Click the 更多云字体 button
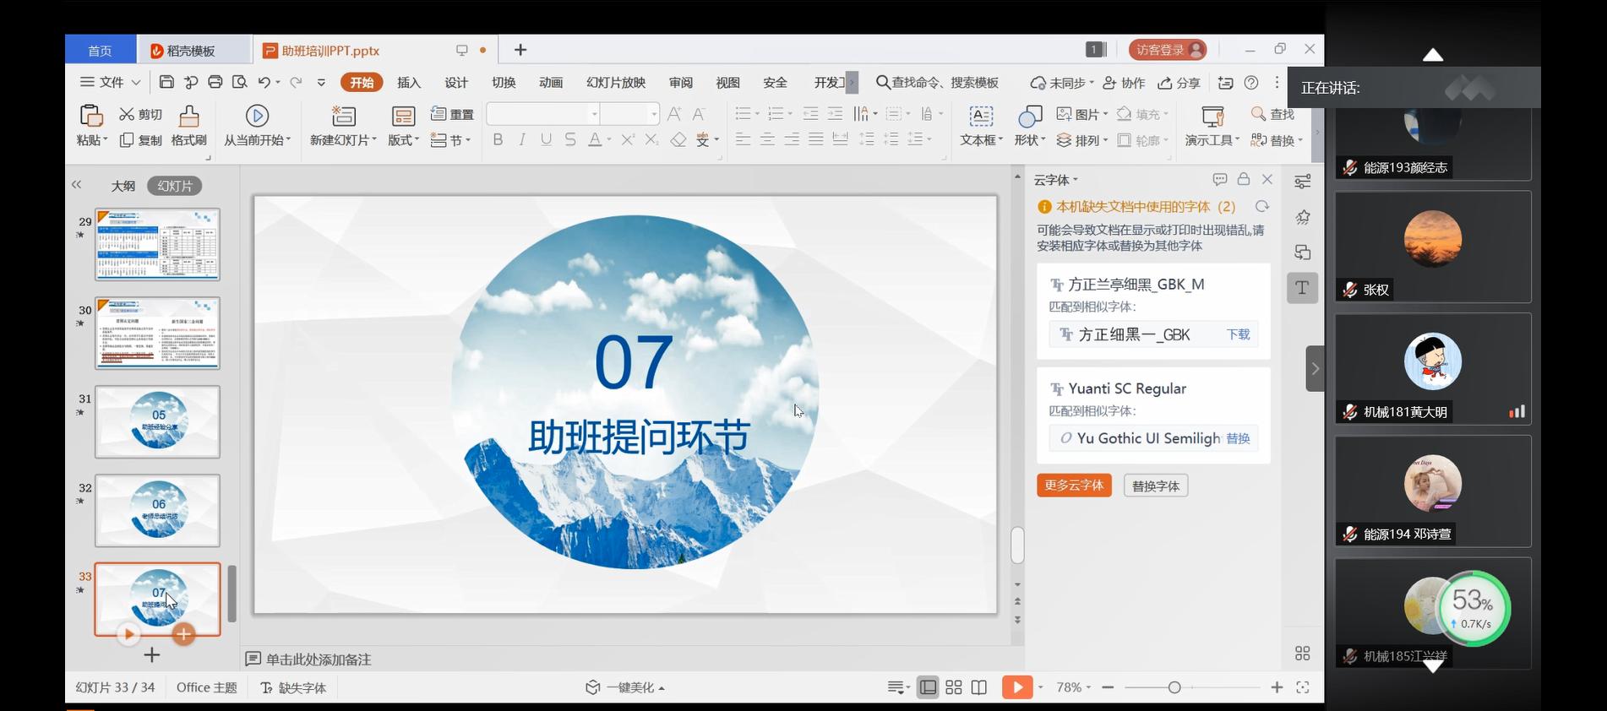 [x=1074, y=486]
